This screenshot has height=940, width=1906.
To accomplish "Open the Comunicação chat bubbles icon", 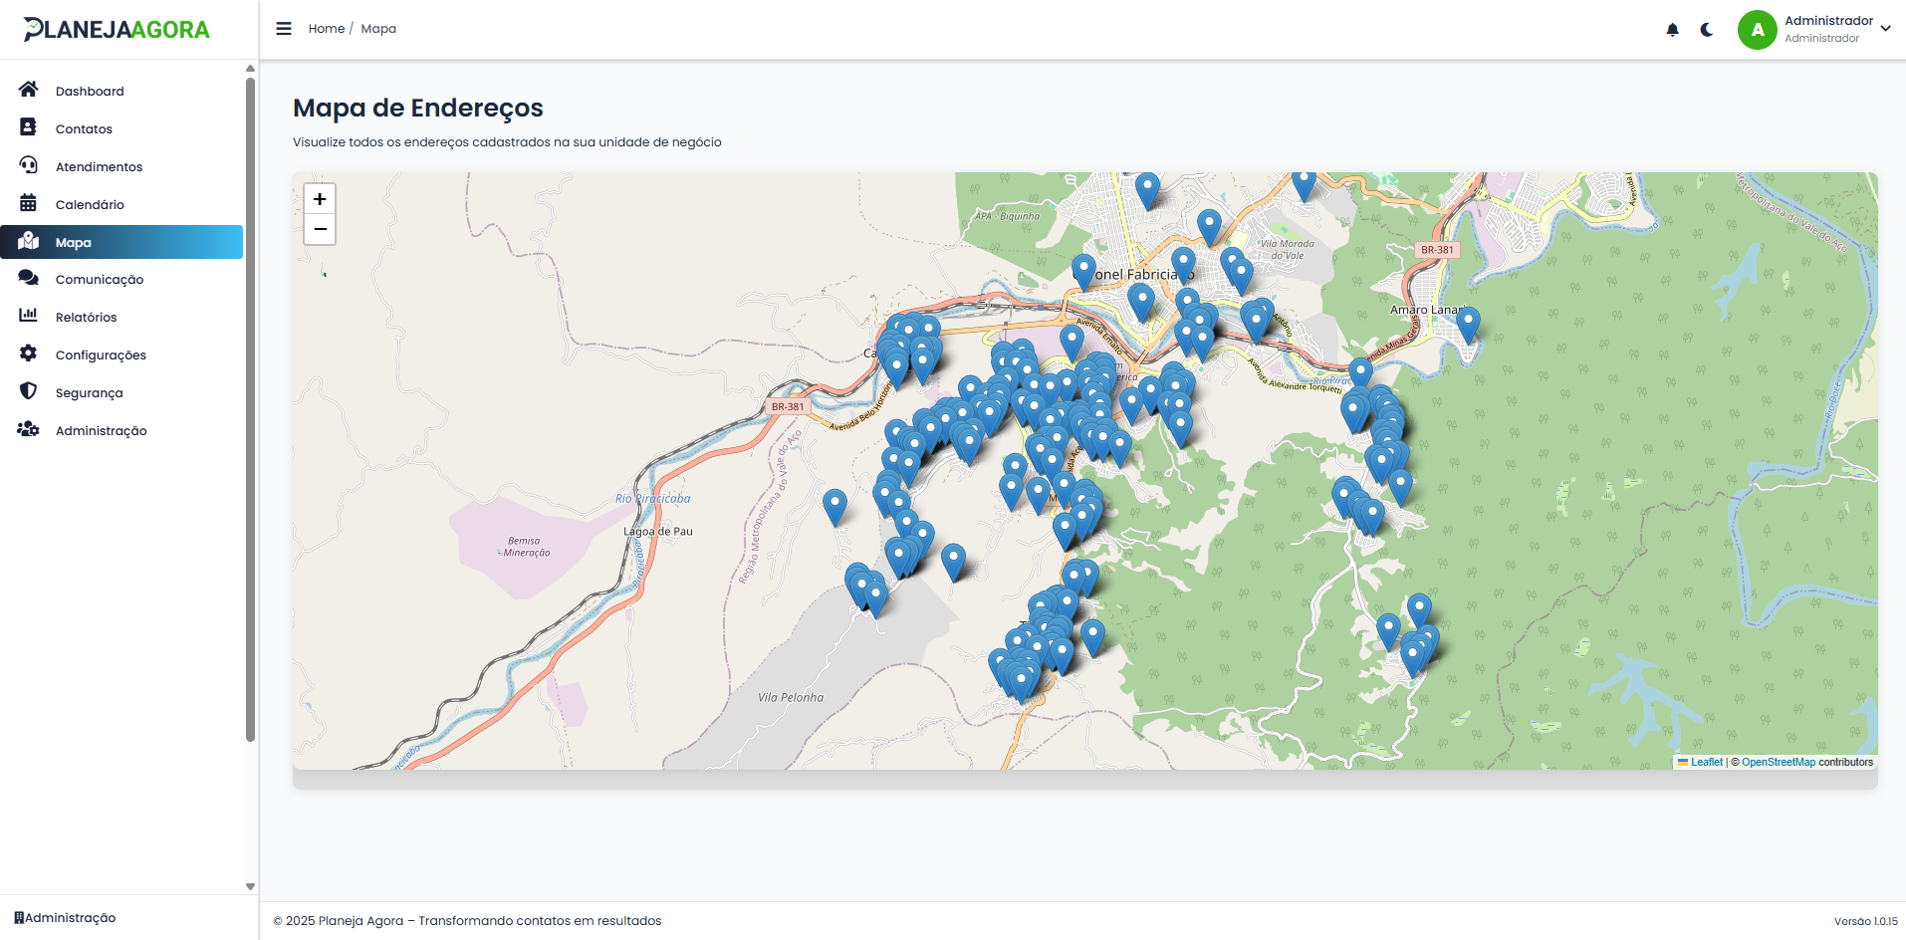I will [x=28, y=278].
